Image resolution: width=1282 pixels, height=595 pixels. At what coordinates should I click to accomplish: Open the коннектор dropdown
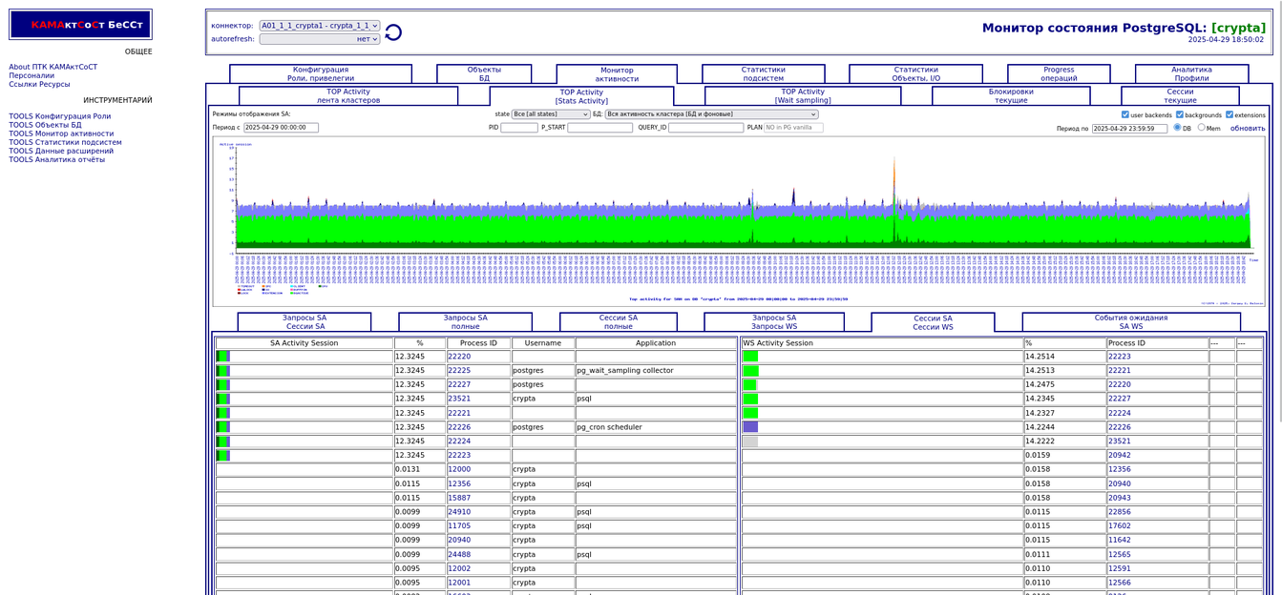319,26
